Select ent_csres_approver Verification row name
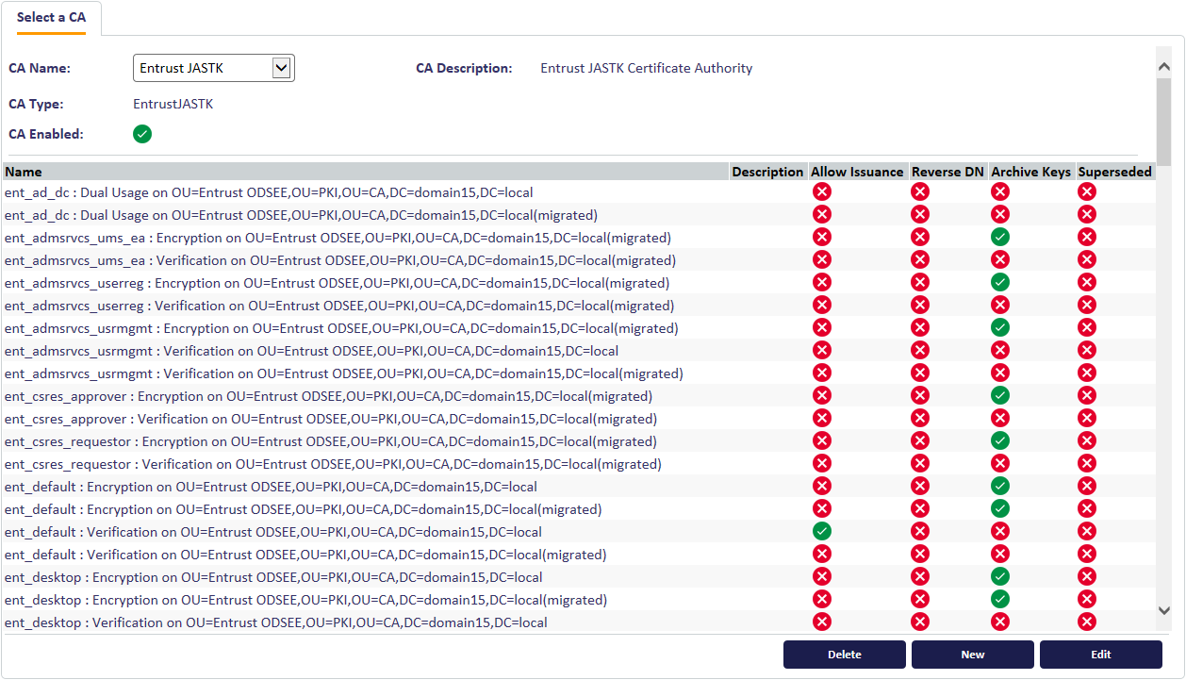 [331, 419]
